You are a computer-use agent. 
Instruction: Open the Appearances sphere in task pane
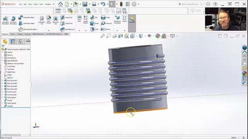point(245,73)
